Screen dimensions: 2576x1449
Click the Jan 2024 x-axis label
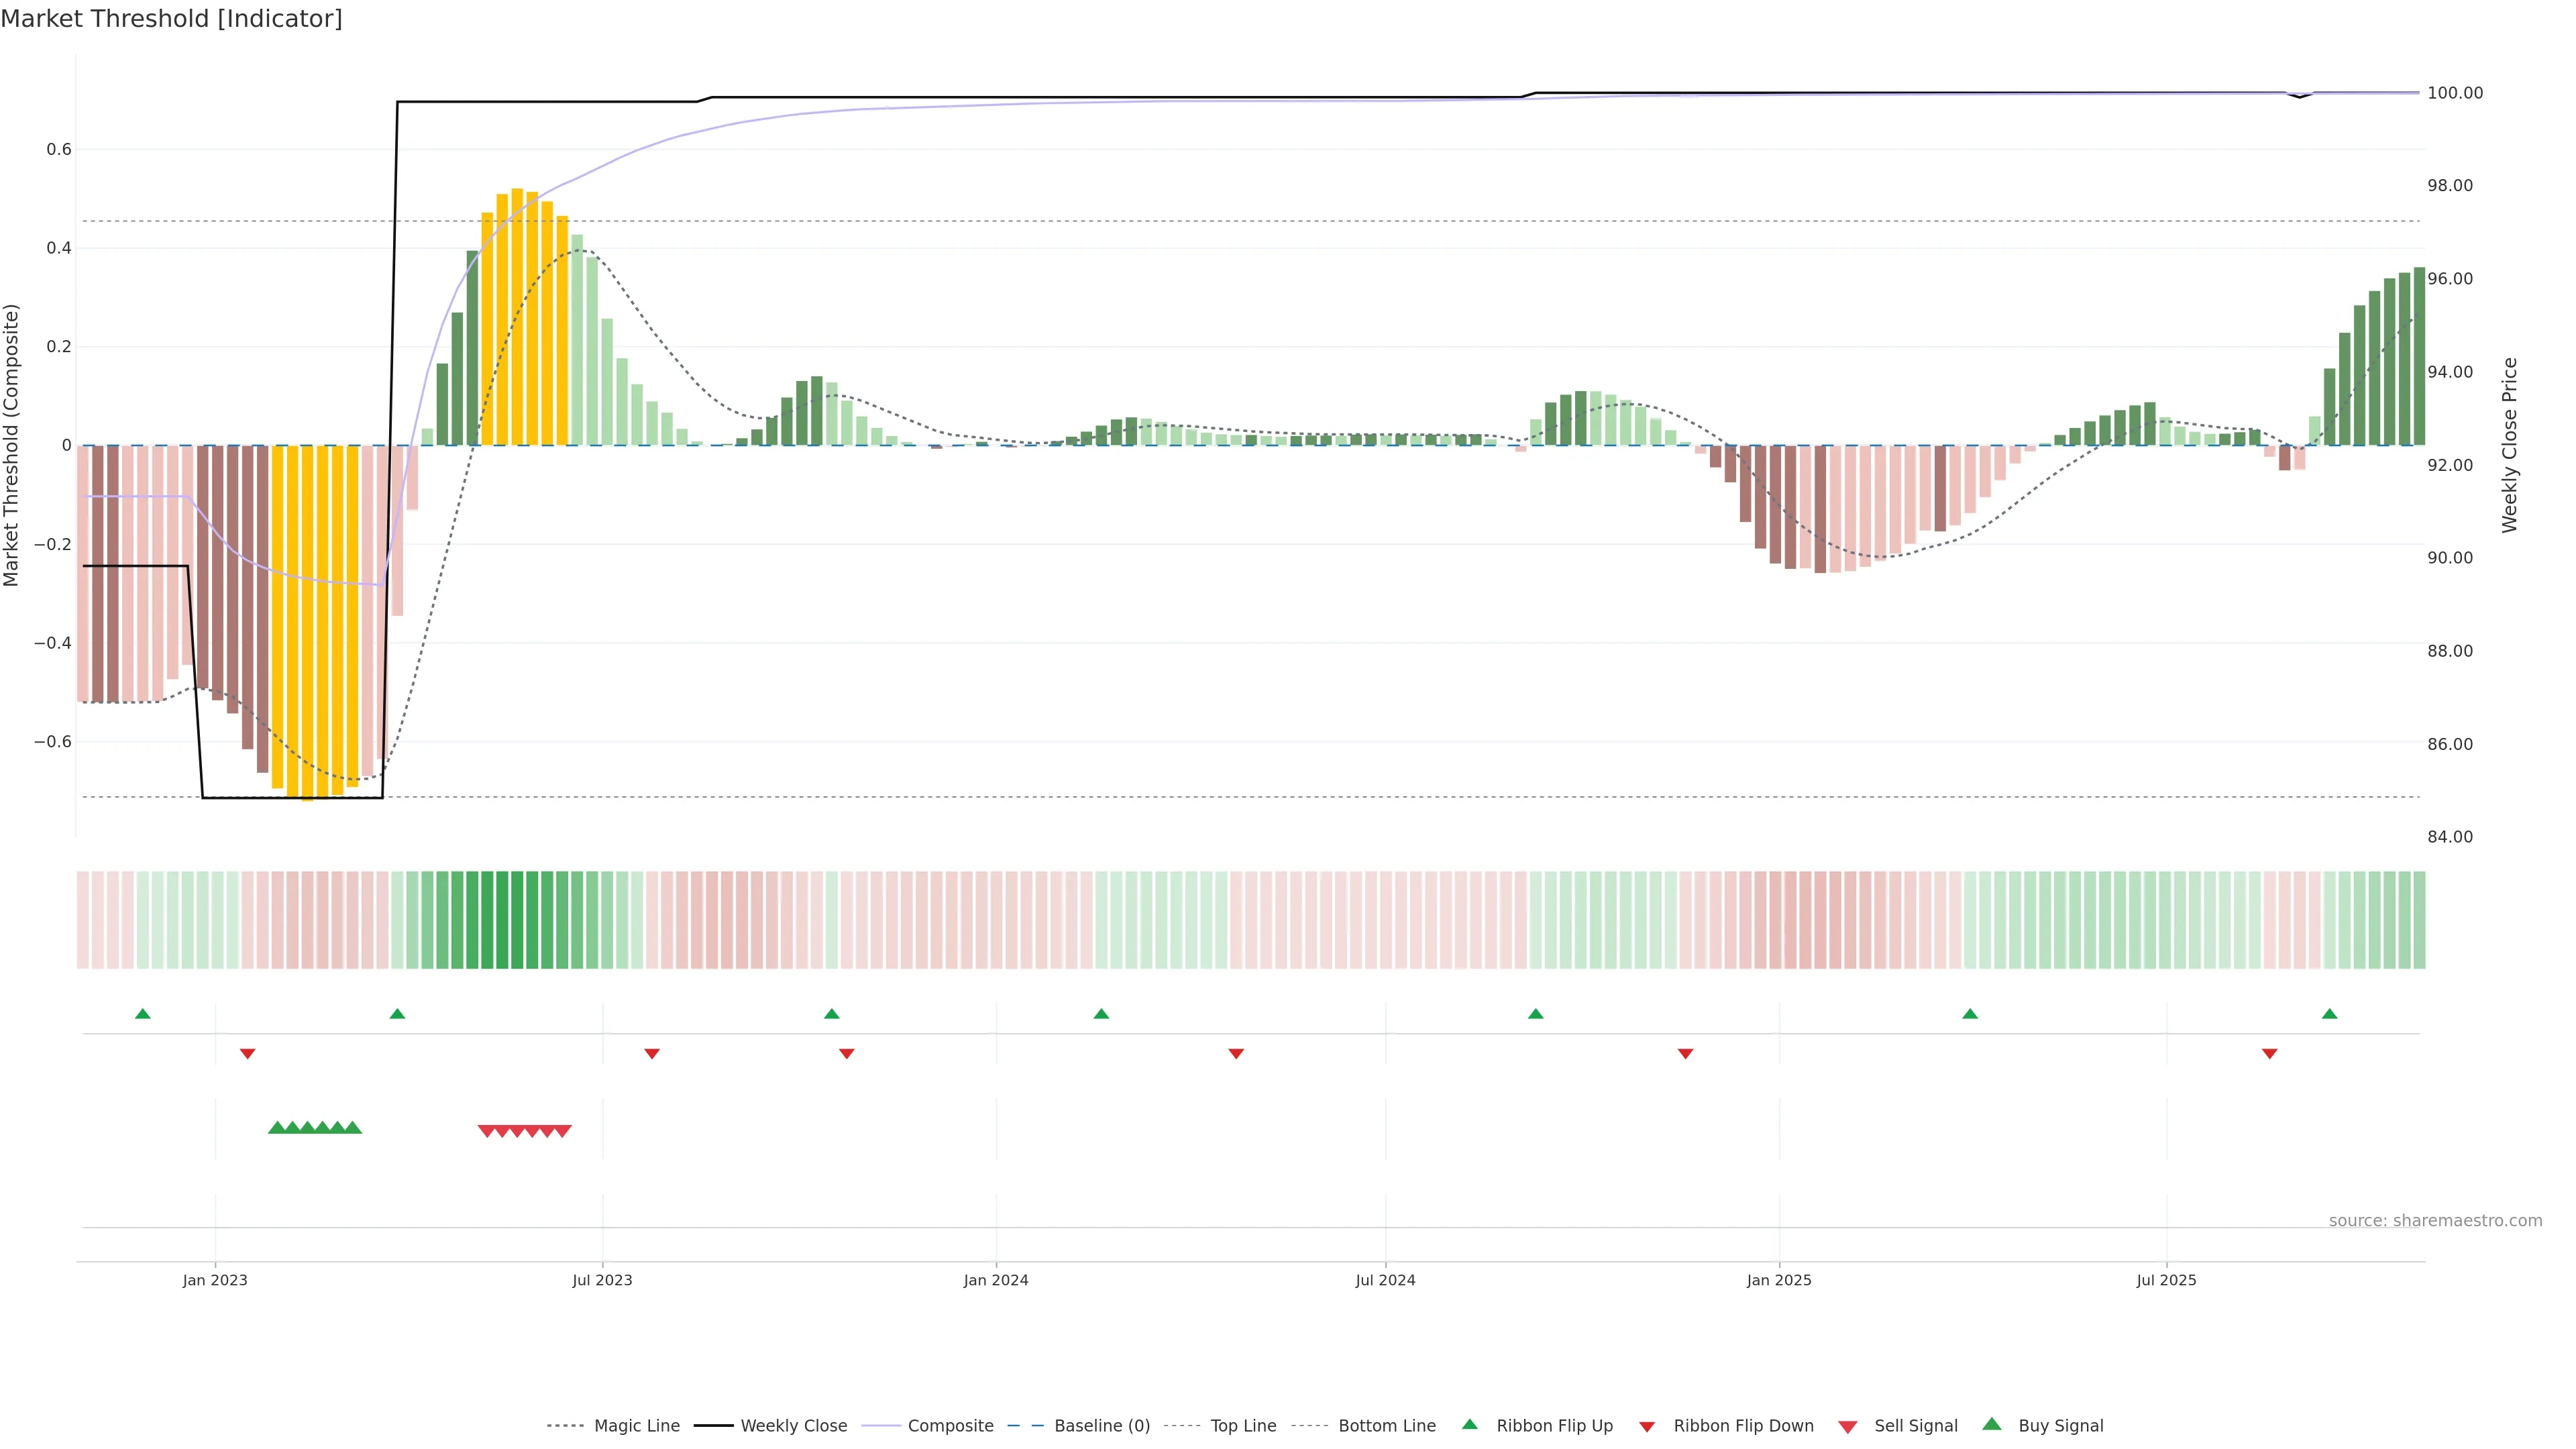tap(995, 1280)
